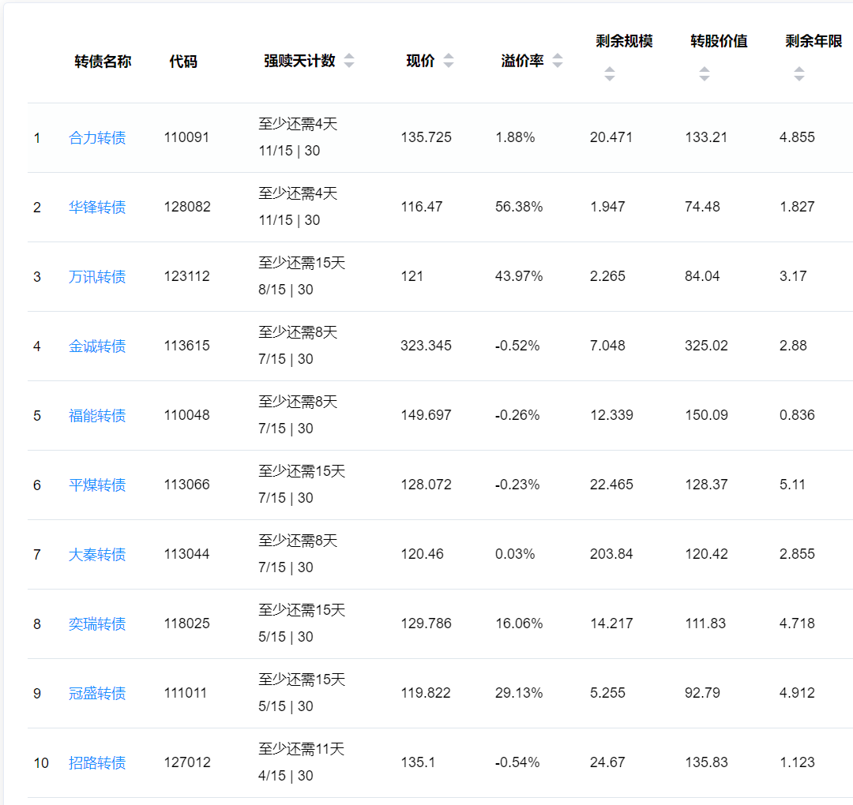Select bond code 113615 cell
853x805 pixels.
point(187,346)
